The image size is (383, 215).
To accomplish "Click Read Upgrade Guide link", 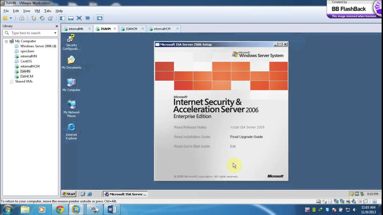I will pyautogui.click(x=246, y=137).
